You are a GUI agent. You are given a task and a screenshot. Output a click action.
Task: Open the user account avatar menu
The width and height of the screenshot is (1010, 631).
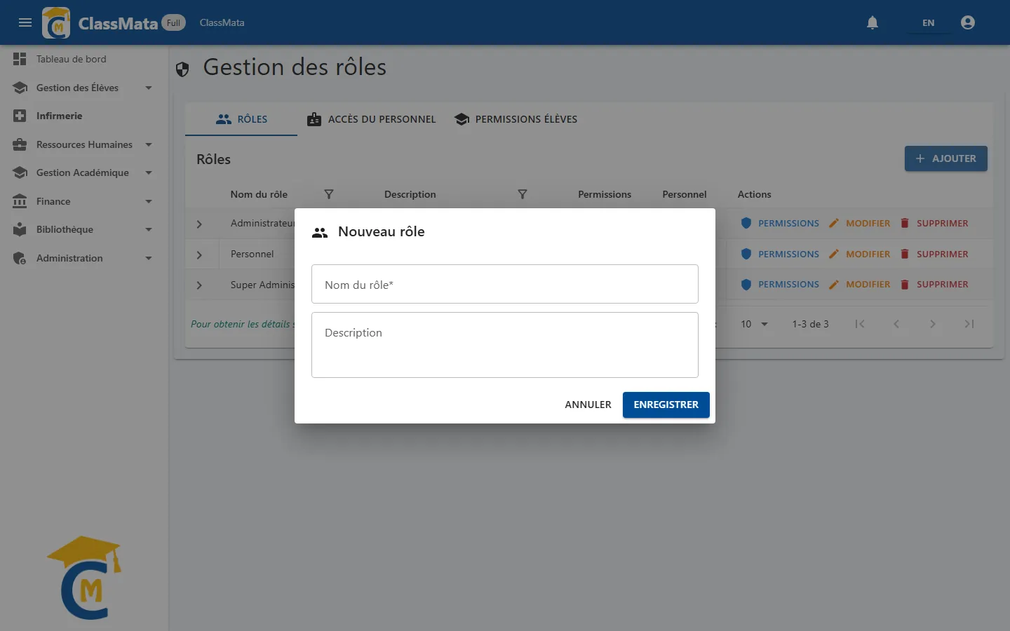pos(968,22)
